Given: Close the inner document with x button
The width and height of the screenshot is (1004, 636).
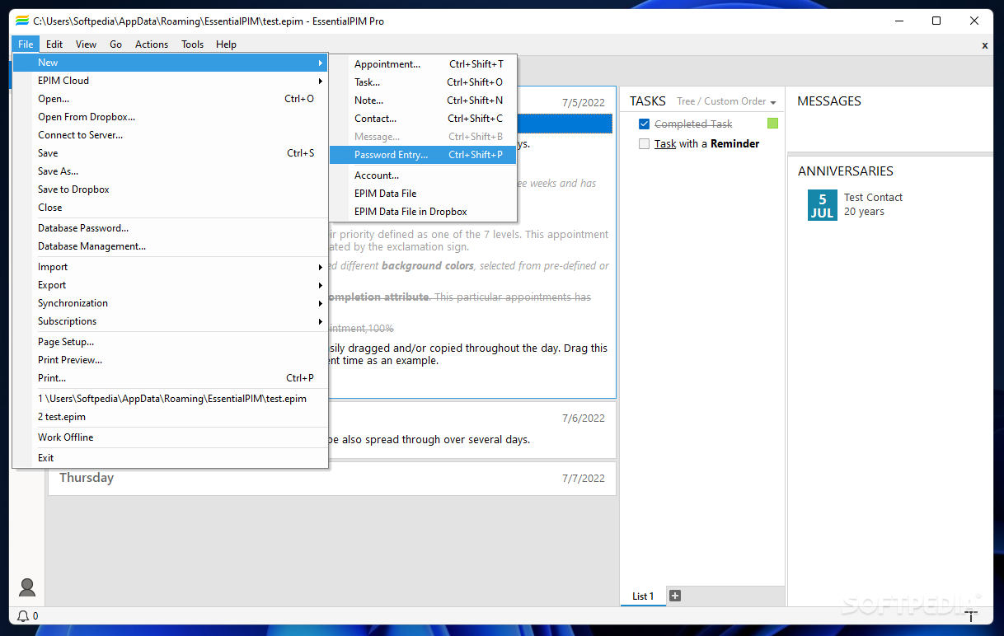Looking at the screenshot, I should point(985,45).
